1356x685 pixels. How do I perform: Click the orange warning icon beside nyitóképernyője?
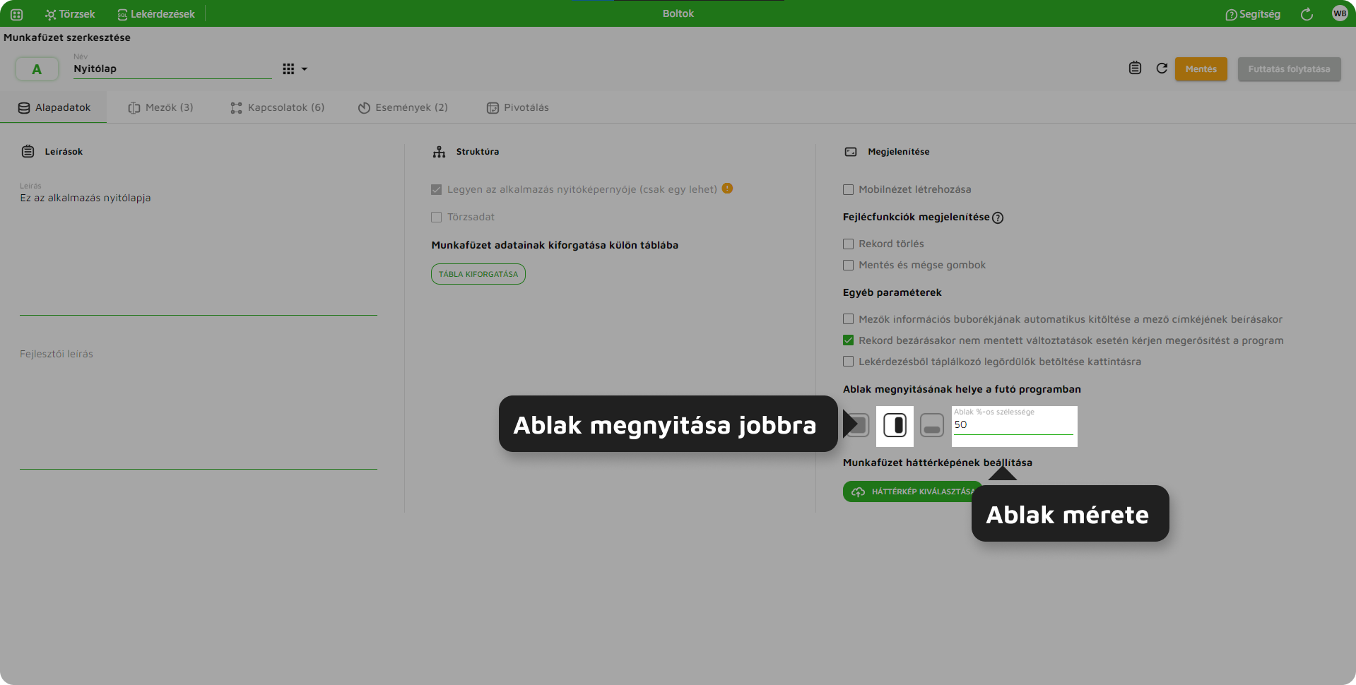pyautogui.click(x=727, y=189)
